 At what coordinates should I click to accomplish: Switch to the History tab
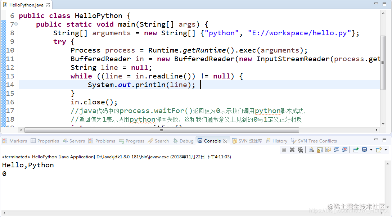[x=280, y=141]
